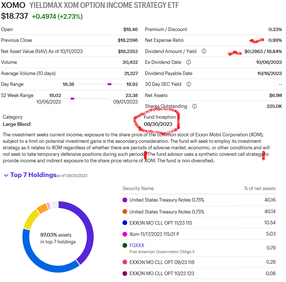Click magenta Xom 11/17/2023 115.01 P dot
Screen dimensions: 286x282
125,234
